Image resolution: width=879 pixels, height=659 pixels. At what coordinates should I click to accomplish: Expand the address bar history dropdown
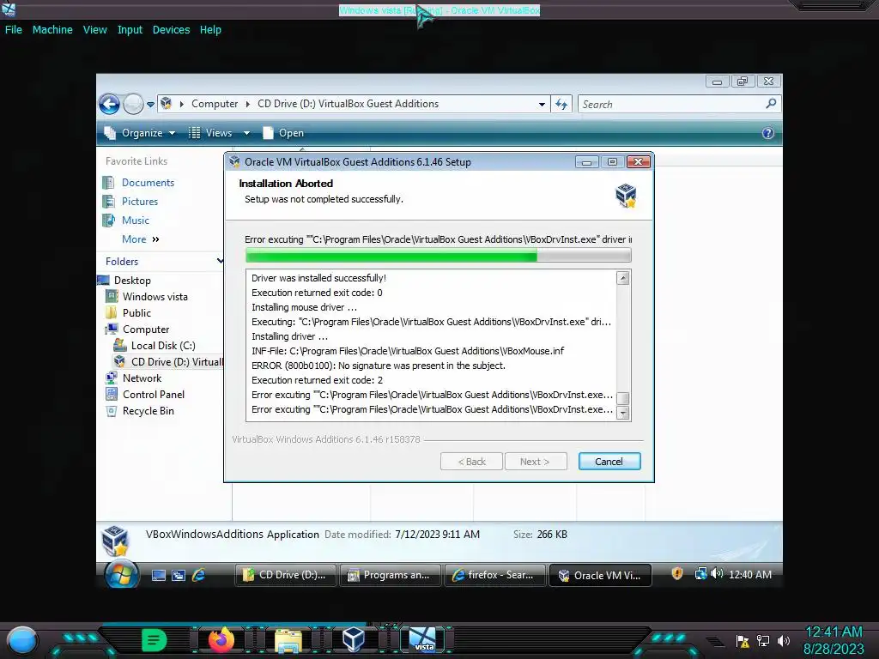click(x=542, y=104)
